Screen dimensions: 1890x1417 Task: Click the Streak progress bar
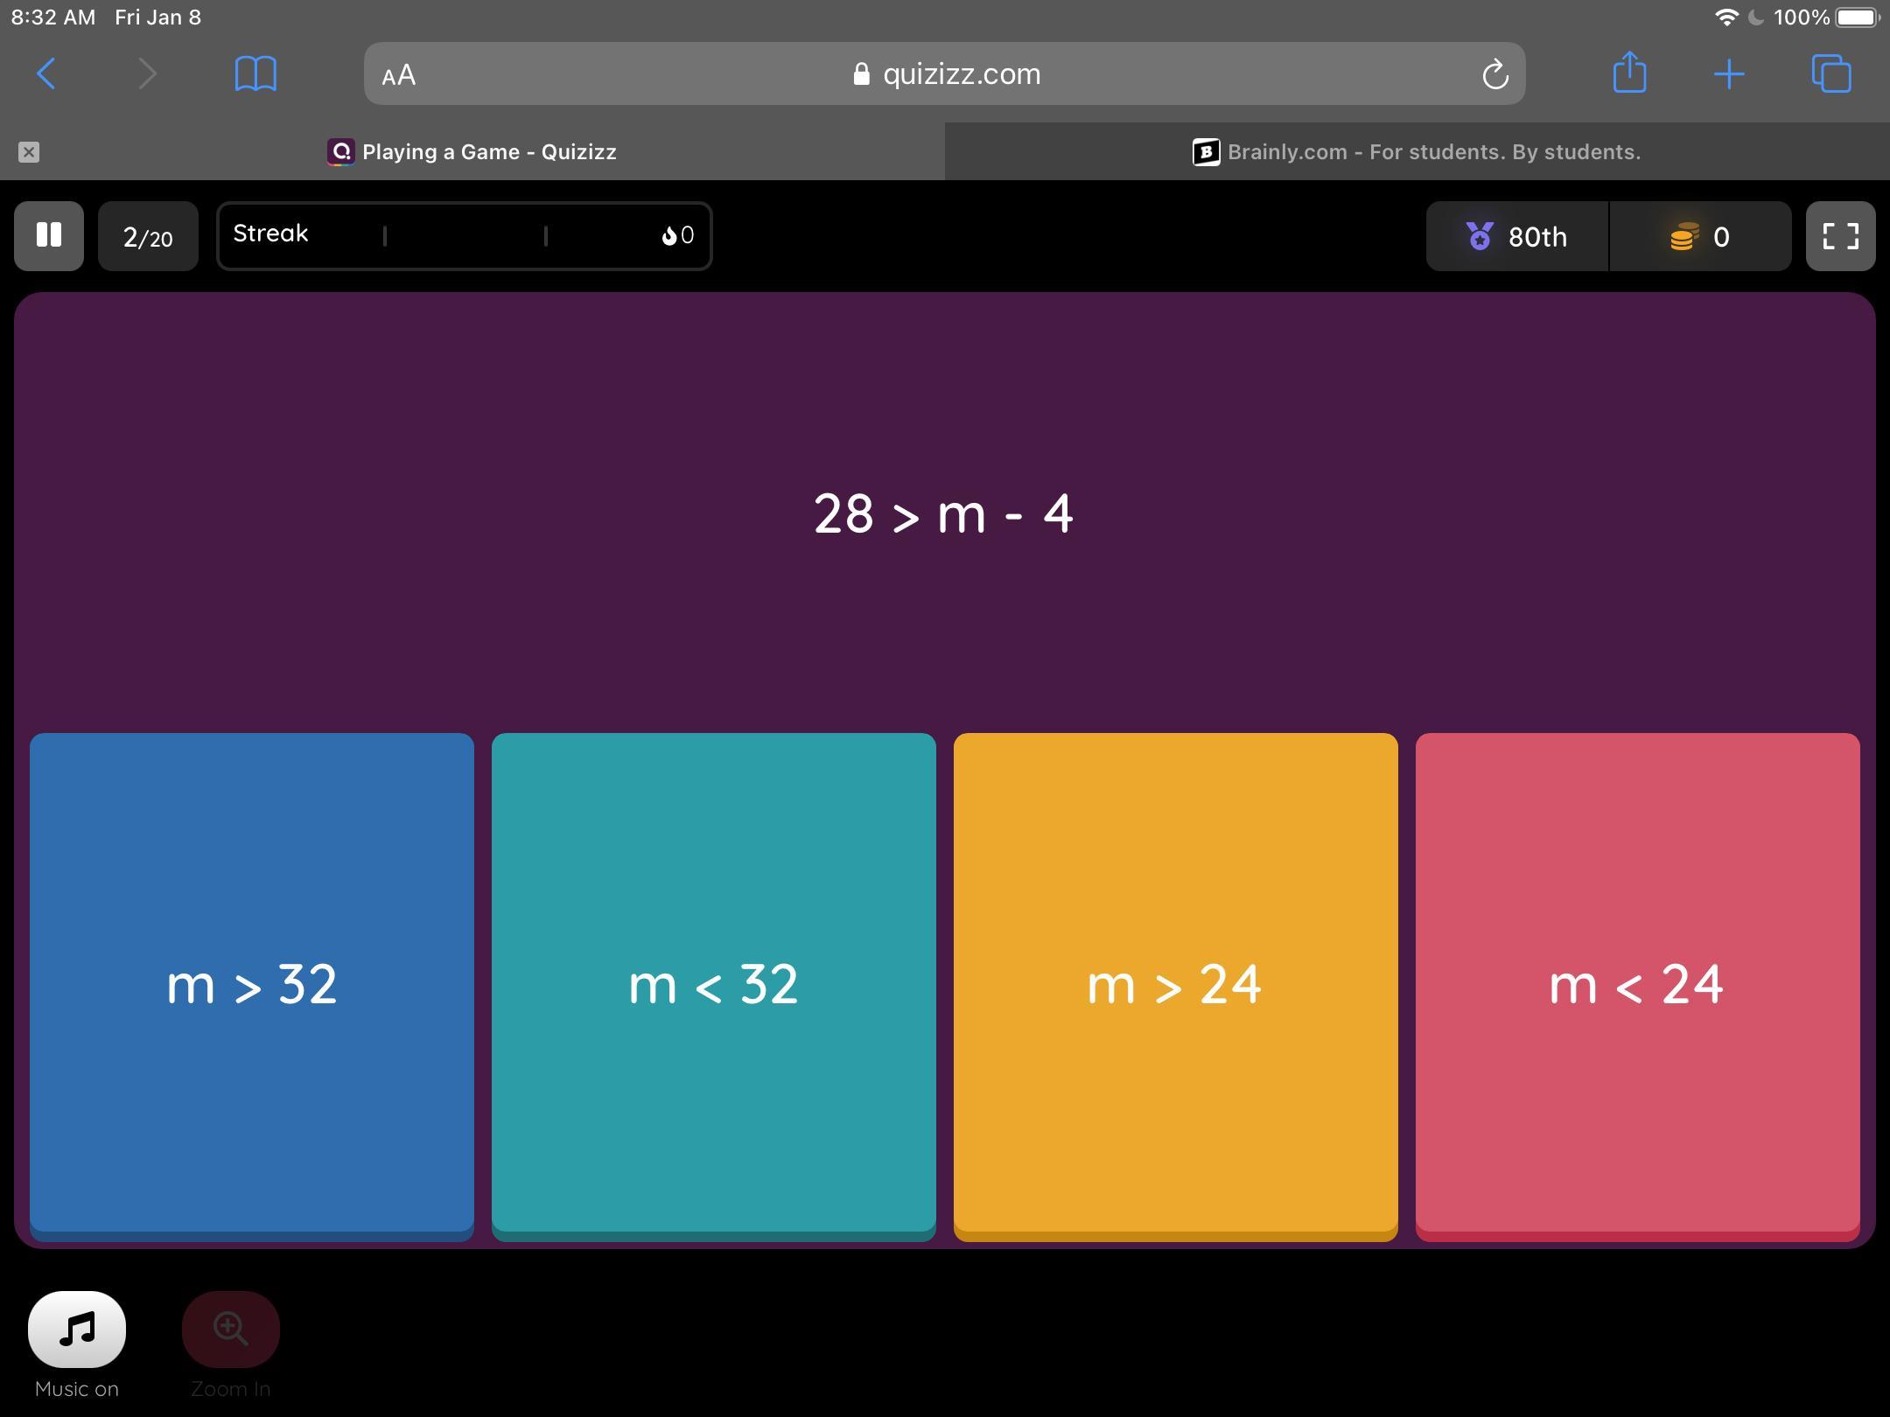[x=464, y=235]
